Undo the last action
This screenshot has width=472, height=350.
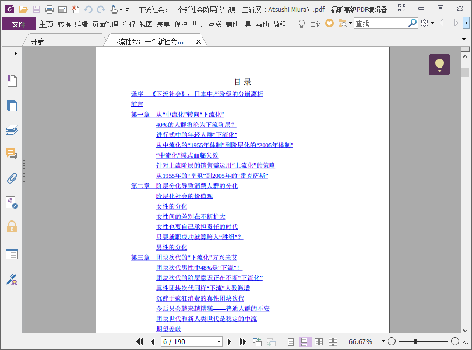tap(88, 10)
